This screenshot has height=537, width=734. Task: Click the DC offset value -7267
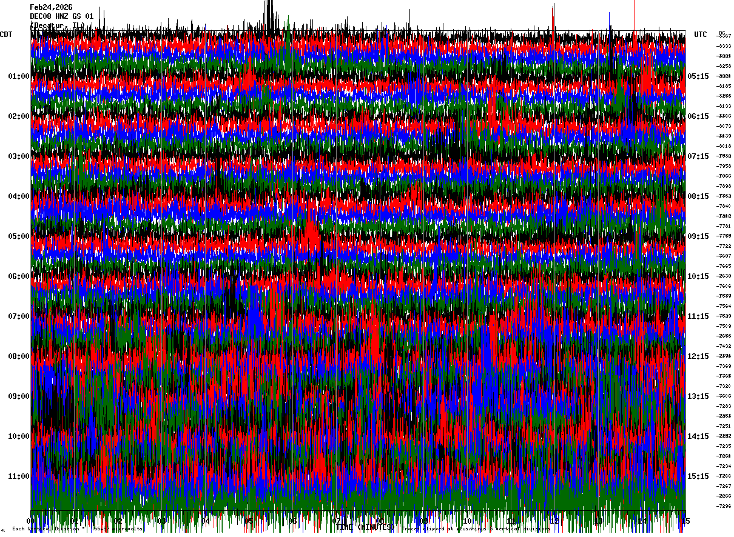(x=724, y=486)
